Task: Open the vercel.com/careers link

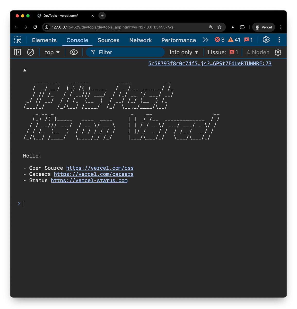Action: tap(94, 174)
